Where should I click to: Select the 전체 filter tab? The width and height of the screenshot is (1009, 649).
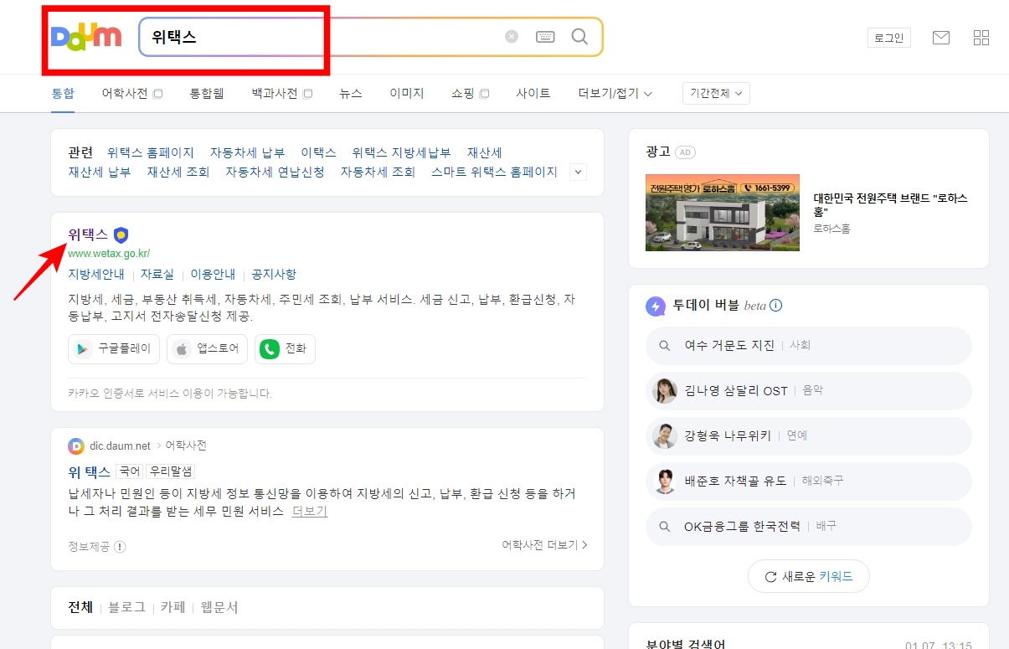click(x=80, y=607)
